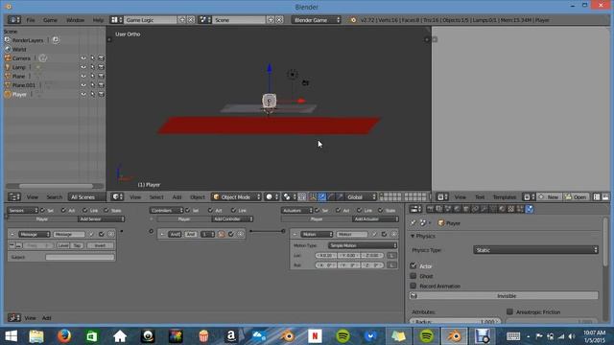
Task: Open the Sensors visibility dropdown
Action: pos(22,211)
